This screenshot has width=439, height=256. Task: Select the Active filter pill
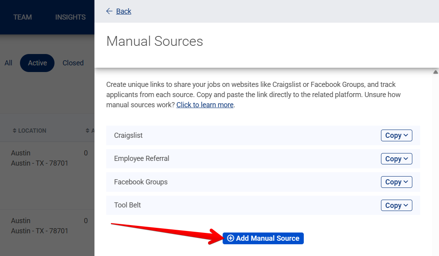pos(37,63)
